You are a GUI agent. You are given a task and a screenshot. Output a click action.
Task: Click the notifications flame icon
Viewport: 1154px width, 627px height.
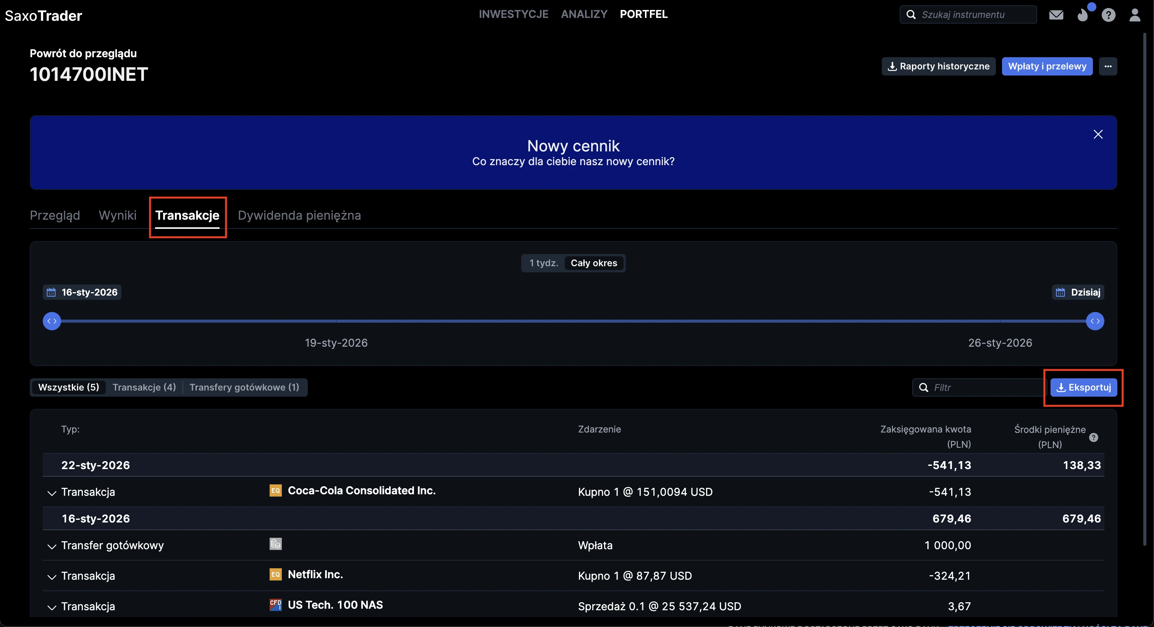[x=1083, y=15]
